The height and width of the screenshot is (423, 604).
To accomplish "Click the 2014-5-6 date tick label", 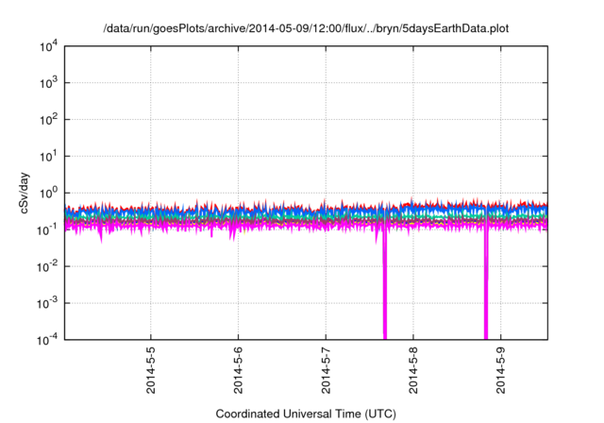I will click(x=239, y=370).
